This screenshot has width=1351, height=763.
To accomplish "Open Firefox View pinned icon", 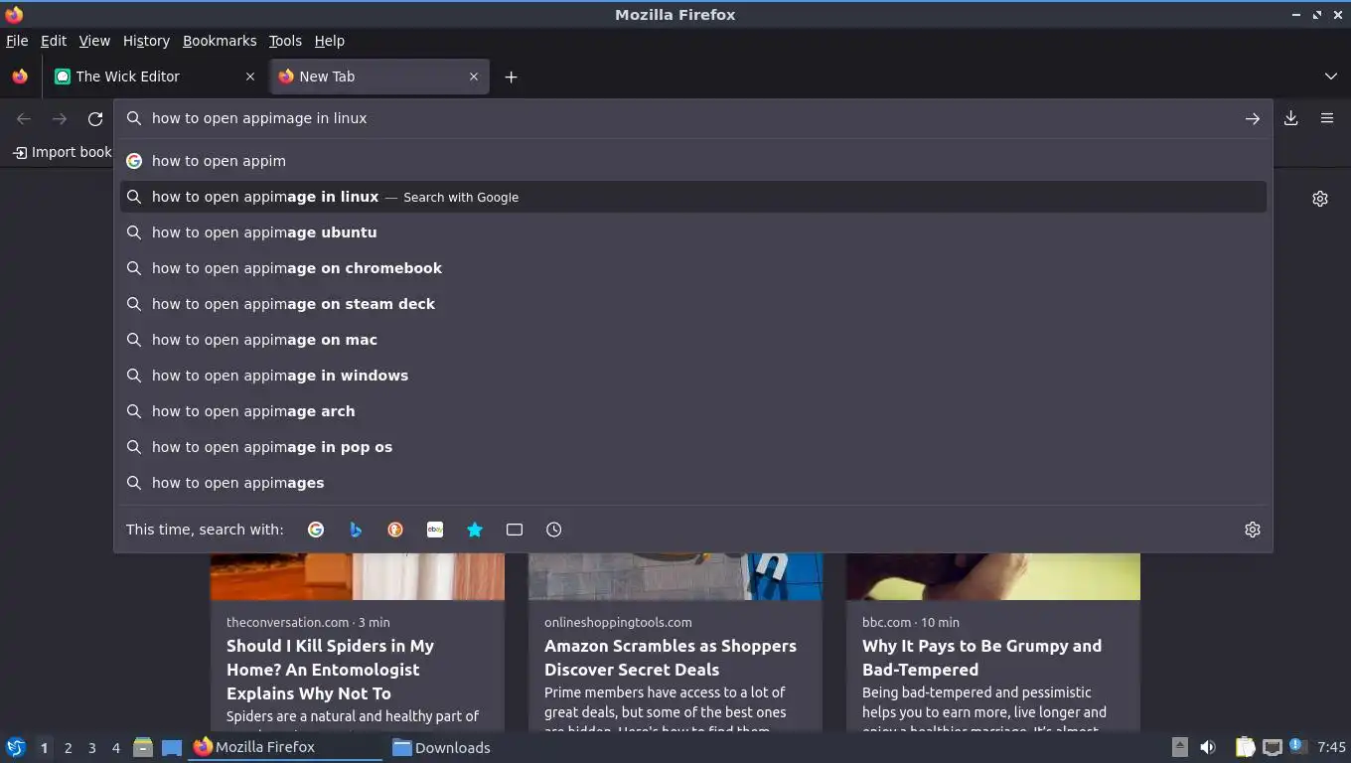I will 20,76.
